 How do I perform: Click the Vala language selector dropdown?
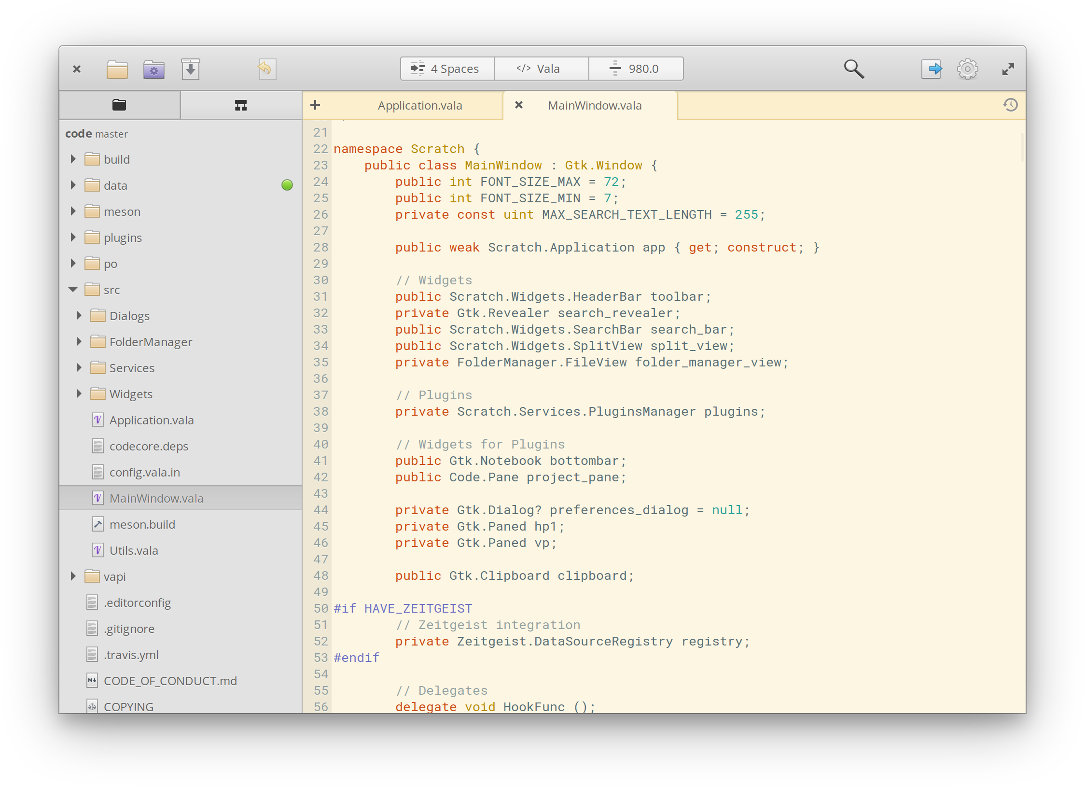point(541,68)
